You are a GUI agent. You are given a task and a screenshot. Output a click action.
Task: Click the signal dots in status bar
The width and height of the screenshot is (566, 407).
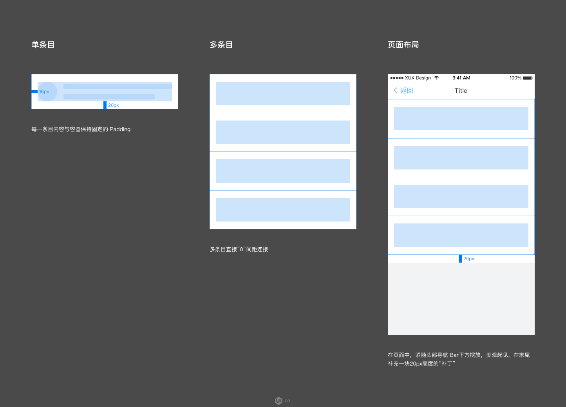point(397,78)
